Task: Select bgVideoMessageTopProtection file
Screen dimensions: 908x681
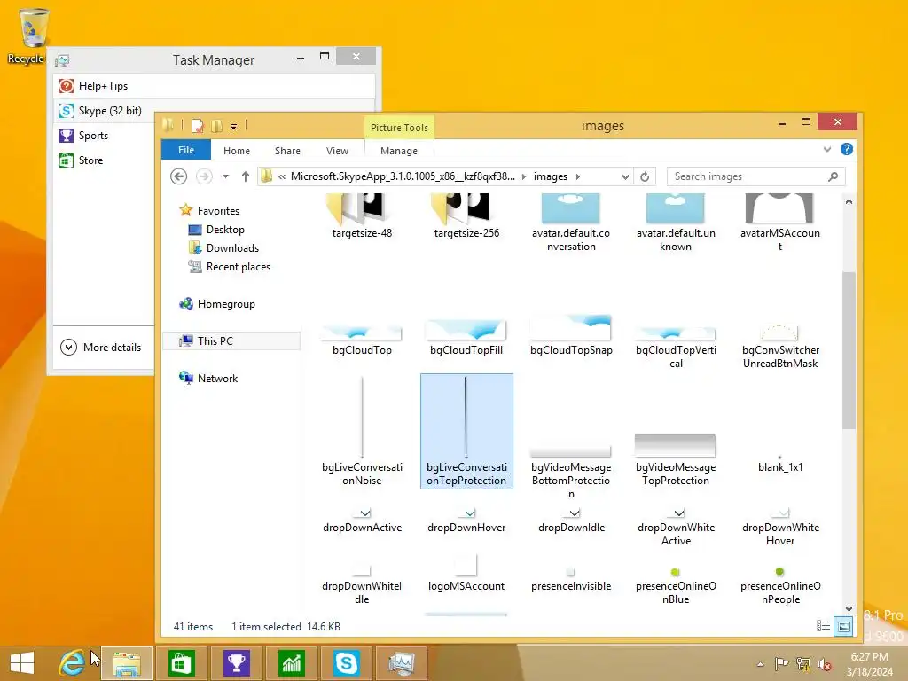Action: (x=676, y=460)
